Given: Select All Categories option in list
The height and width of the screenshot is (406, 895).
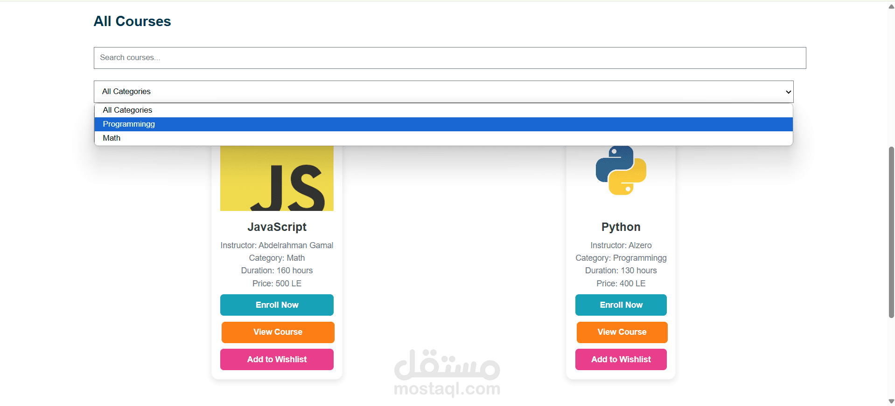Looking at the screenshot, I should (443, 110).
